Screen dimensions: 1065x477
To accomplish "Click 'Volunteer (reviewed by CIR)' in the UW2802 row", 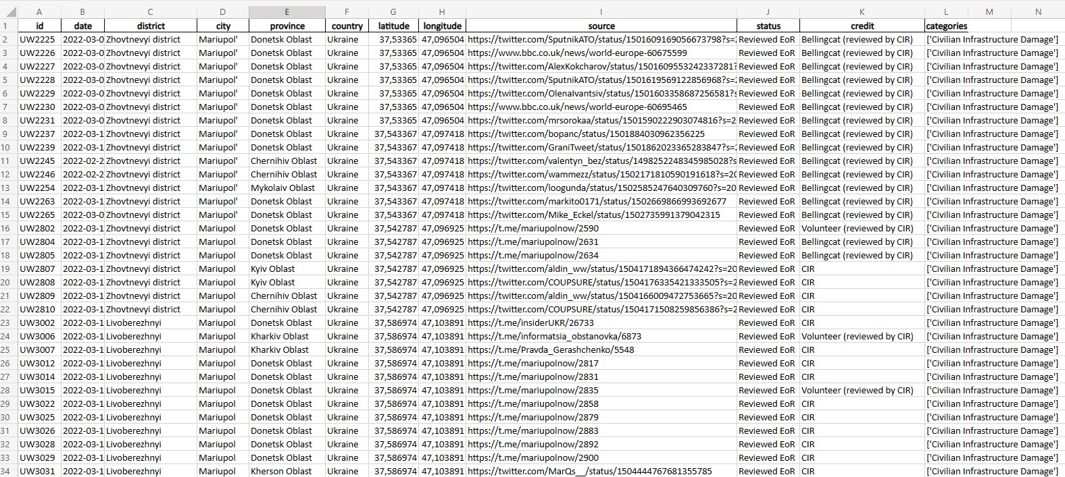I will point(862,228).
